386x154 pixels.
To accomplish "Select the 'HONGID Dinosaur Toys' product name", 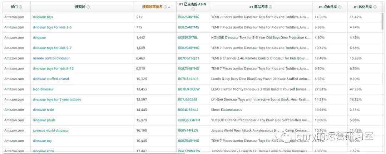I will [261, 37].
